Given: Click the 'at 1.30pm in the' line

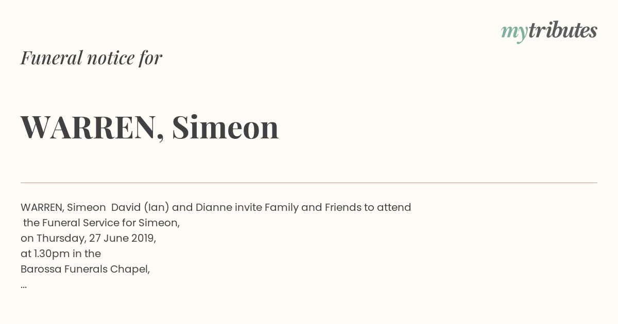Looking at the screenshot, I should click(x=61, y=254).
